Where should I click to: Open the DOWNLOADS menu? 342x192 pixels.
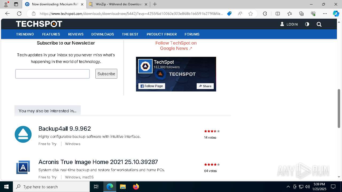tap(103, 34)
